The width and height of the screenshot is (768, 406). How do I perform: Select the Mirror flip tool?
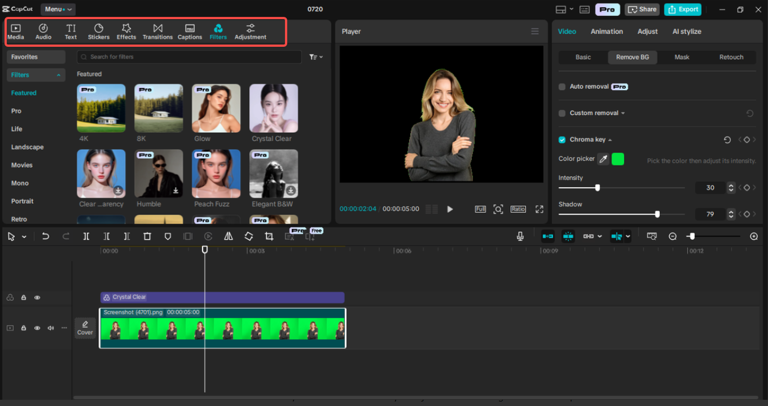(x=228, y=236)
